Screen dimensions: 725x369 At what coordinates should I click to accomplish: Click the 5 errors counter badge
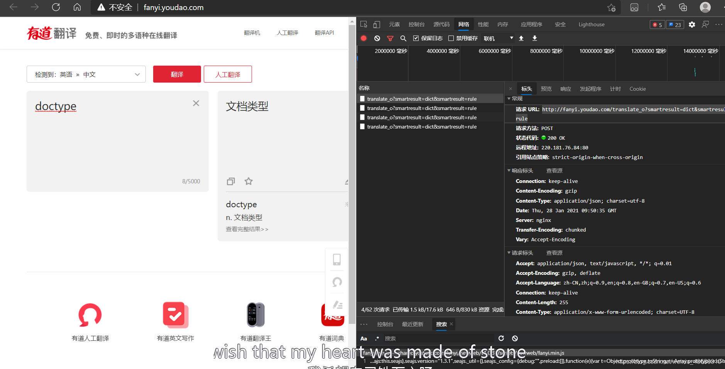click(657, 25)
